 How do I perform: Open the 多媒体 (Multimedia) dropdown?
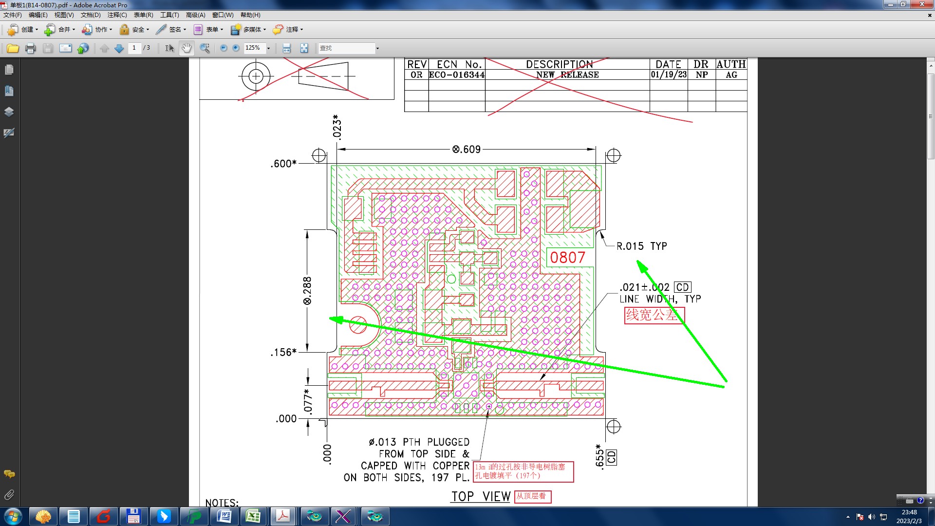click(x=248, y=30)
